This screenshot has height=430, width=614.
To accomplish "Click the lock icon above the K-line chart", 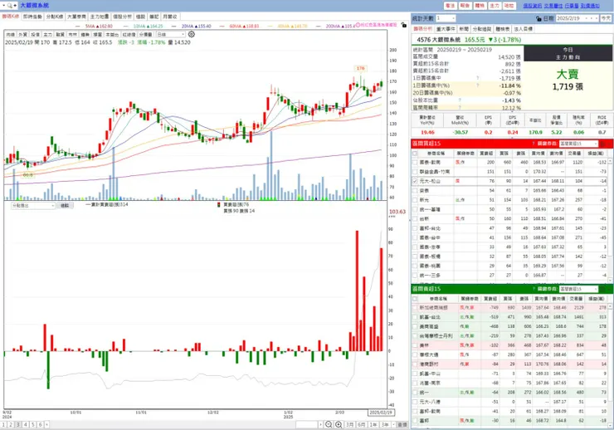I will [404, 25].
